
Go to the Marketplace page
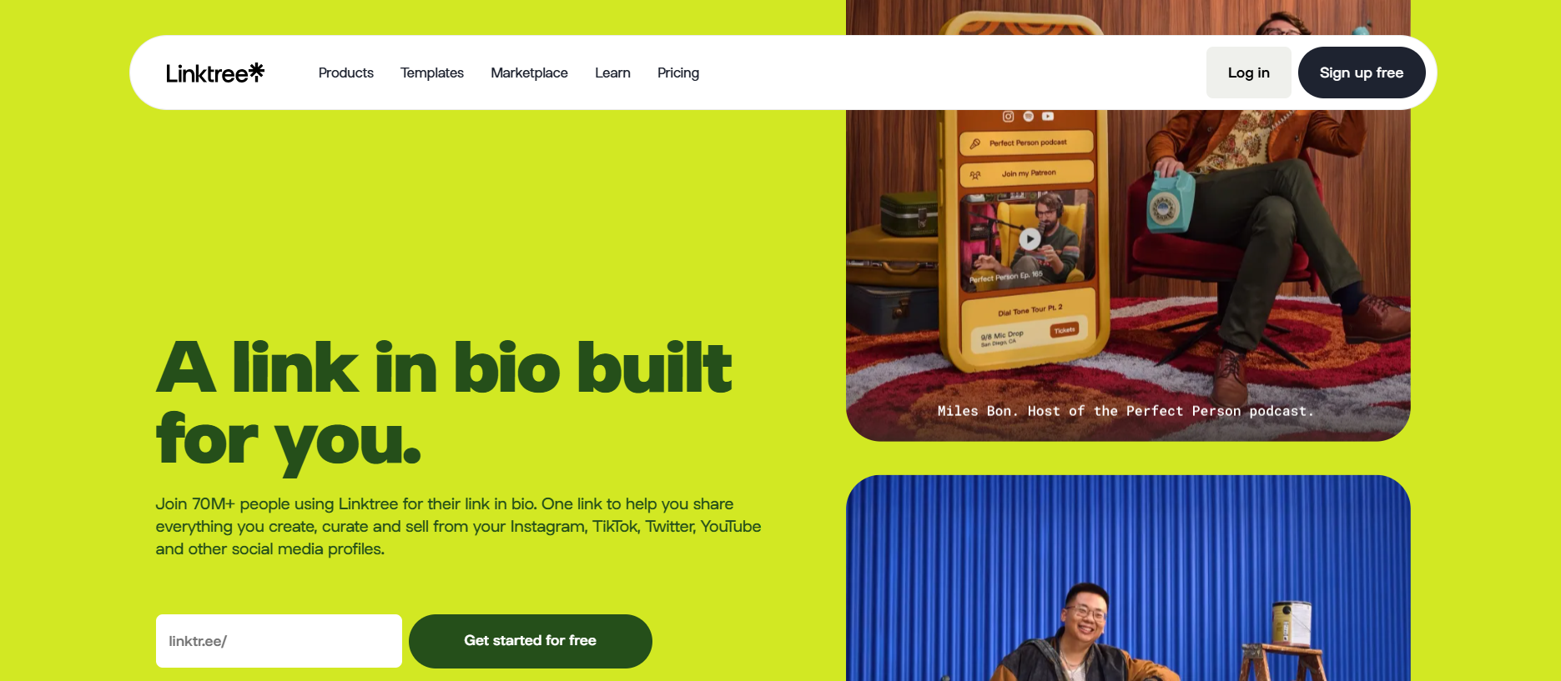point(529,73)
